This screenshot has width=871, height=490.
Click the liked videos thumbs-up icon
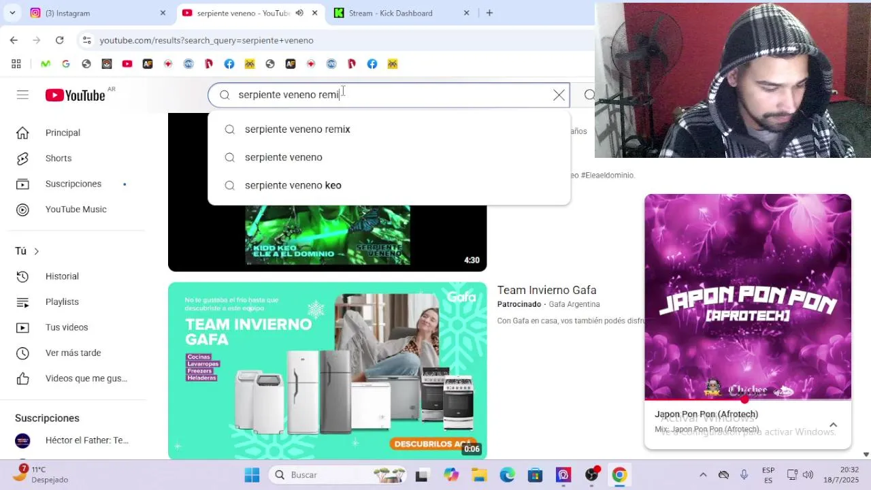click(x=22, y=378)
